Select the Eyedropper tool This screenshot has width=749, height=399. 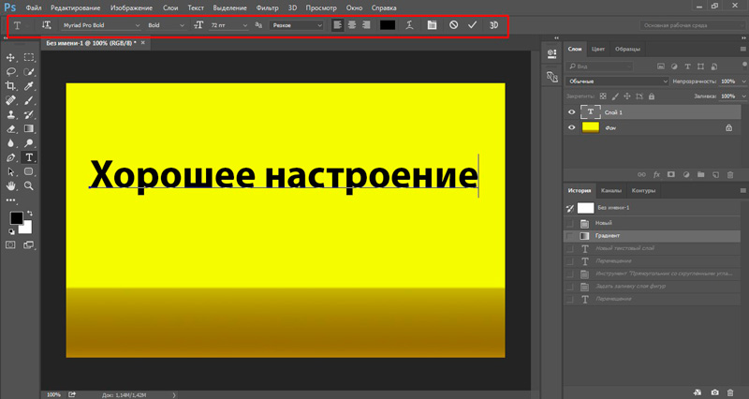tap(29, 85)
